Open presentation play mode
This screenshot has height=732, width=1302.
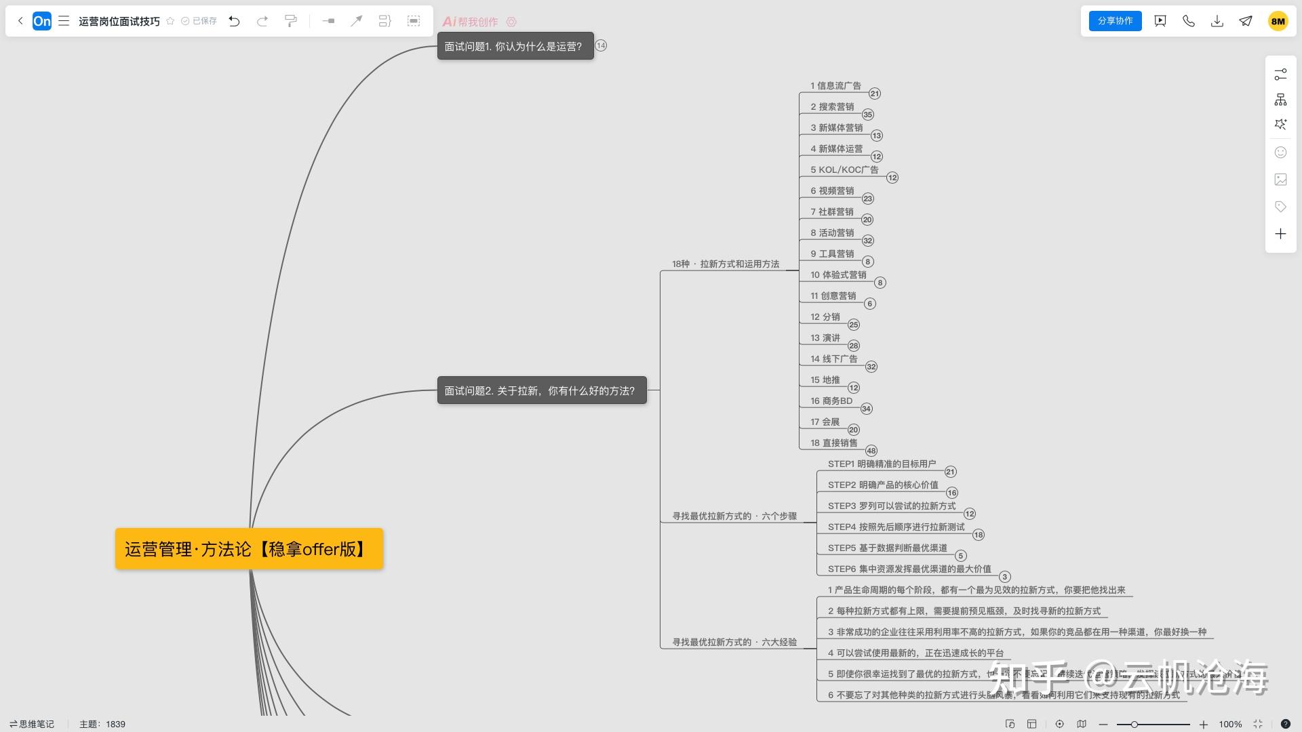pyautogui.click(x=1160, y=21)
